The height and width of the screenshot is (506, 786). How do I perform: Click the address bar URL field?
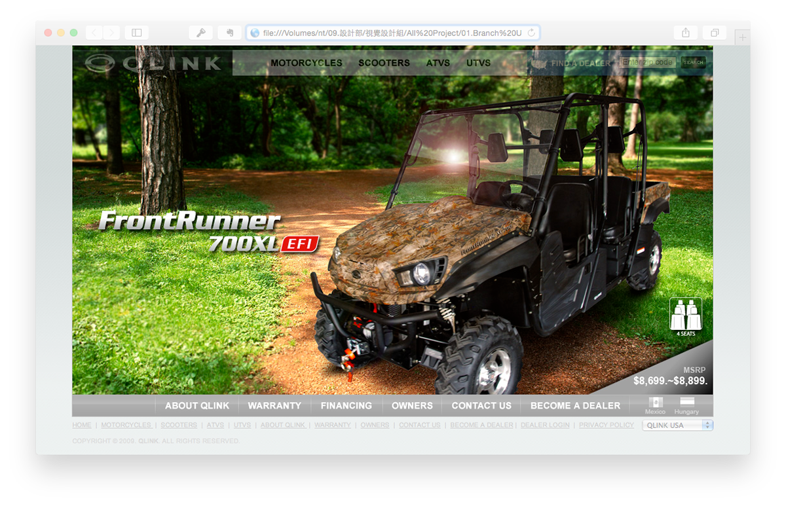click(x=393, y=33)
